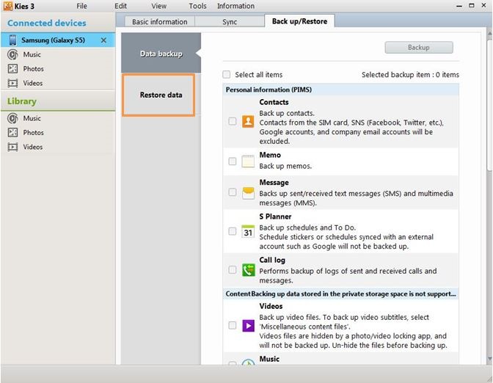Viewport: 493px width, 383px height.
Task: Click the Memo notepad icon
Action: pyautogui.click(x=248, y=161)
